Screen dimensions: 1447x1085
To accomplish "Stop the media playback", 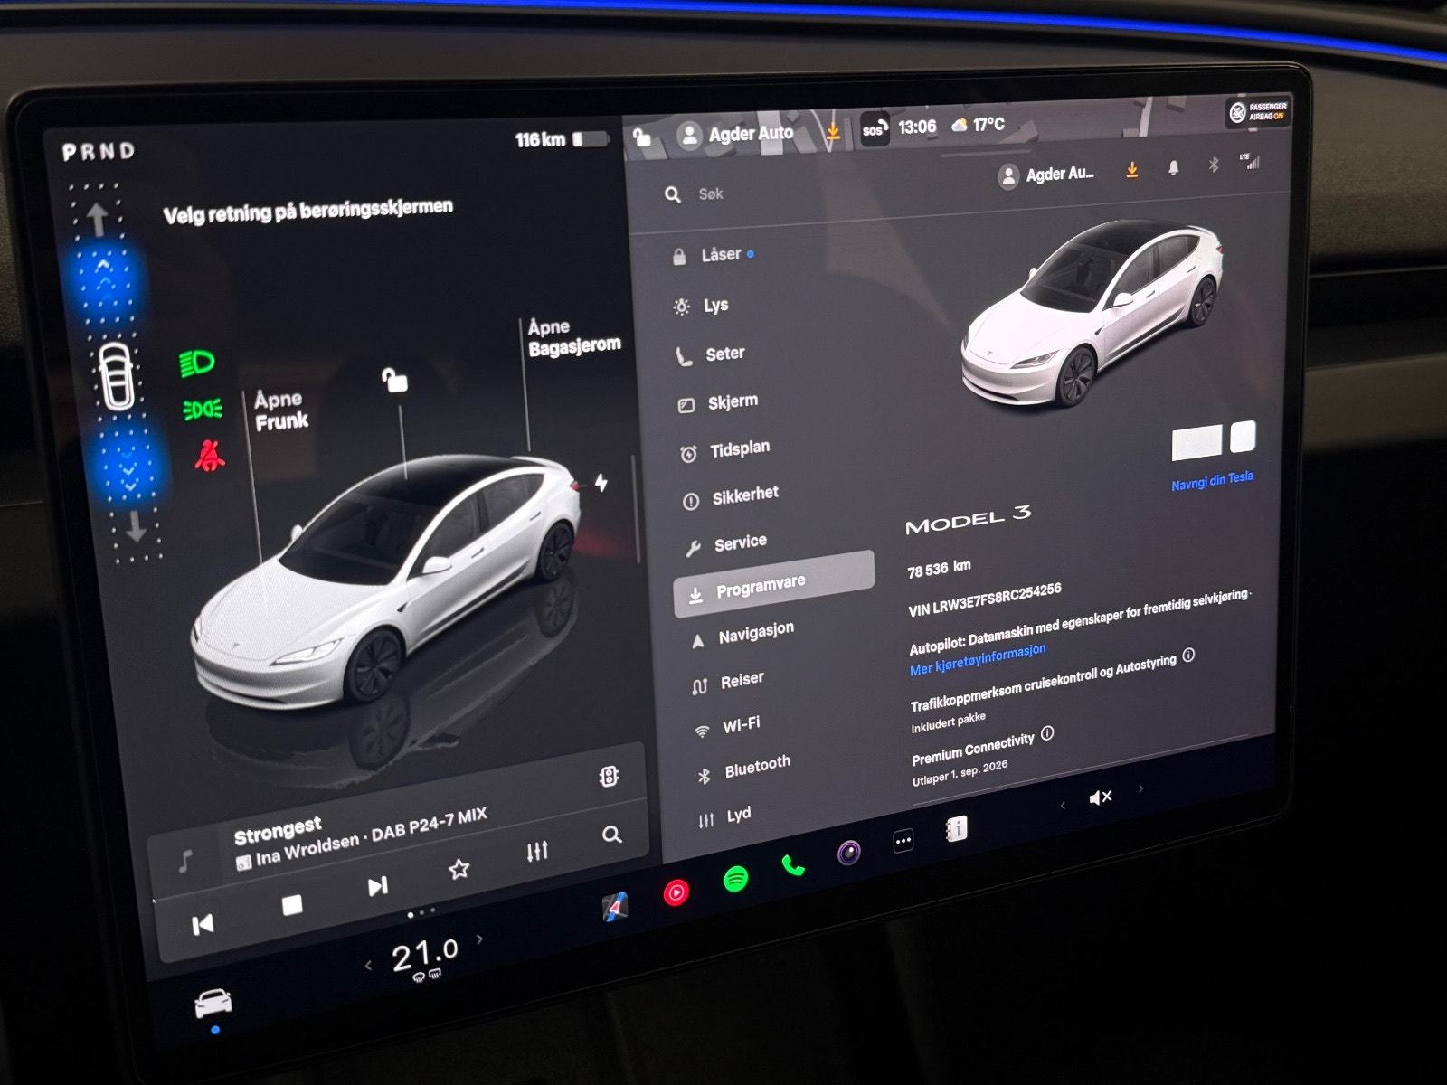I will coord(292,905).
